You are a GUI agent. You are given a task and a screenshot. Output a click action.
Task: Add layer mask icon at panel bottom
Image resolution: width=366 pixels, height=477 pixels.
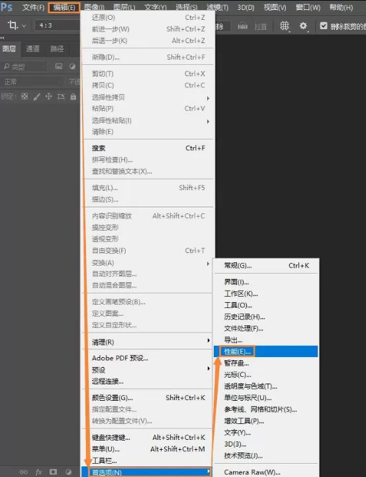(x=53, y=472)
